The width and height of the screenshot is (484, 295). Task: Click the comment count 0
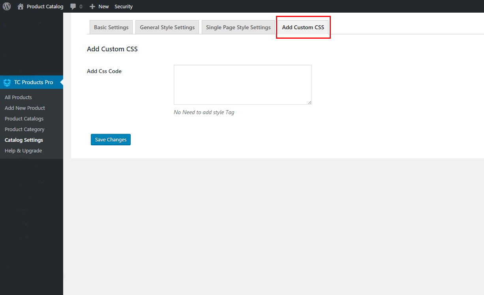pos(81,6)
